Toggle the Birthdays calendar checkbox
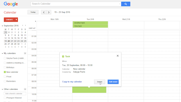This screenshot has height=102, width=181. 5,67
